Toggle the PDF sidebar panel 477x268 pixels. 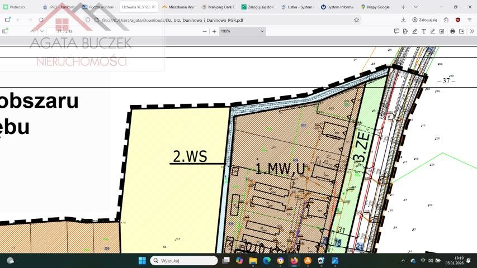click(5, 31)
